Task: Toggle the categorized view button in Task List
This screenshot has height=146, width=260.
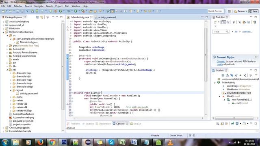Action: tap(223, 22)
